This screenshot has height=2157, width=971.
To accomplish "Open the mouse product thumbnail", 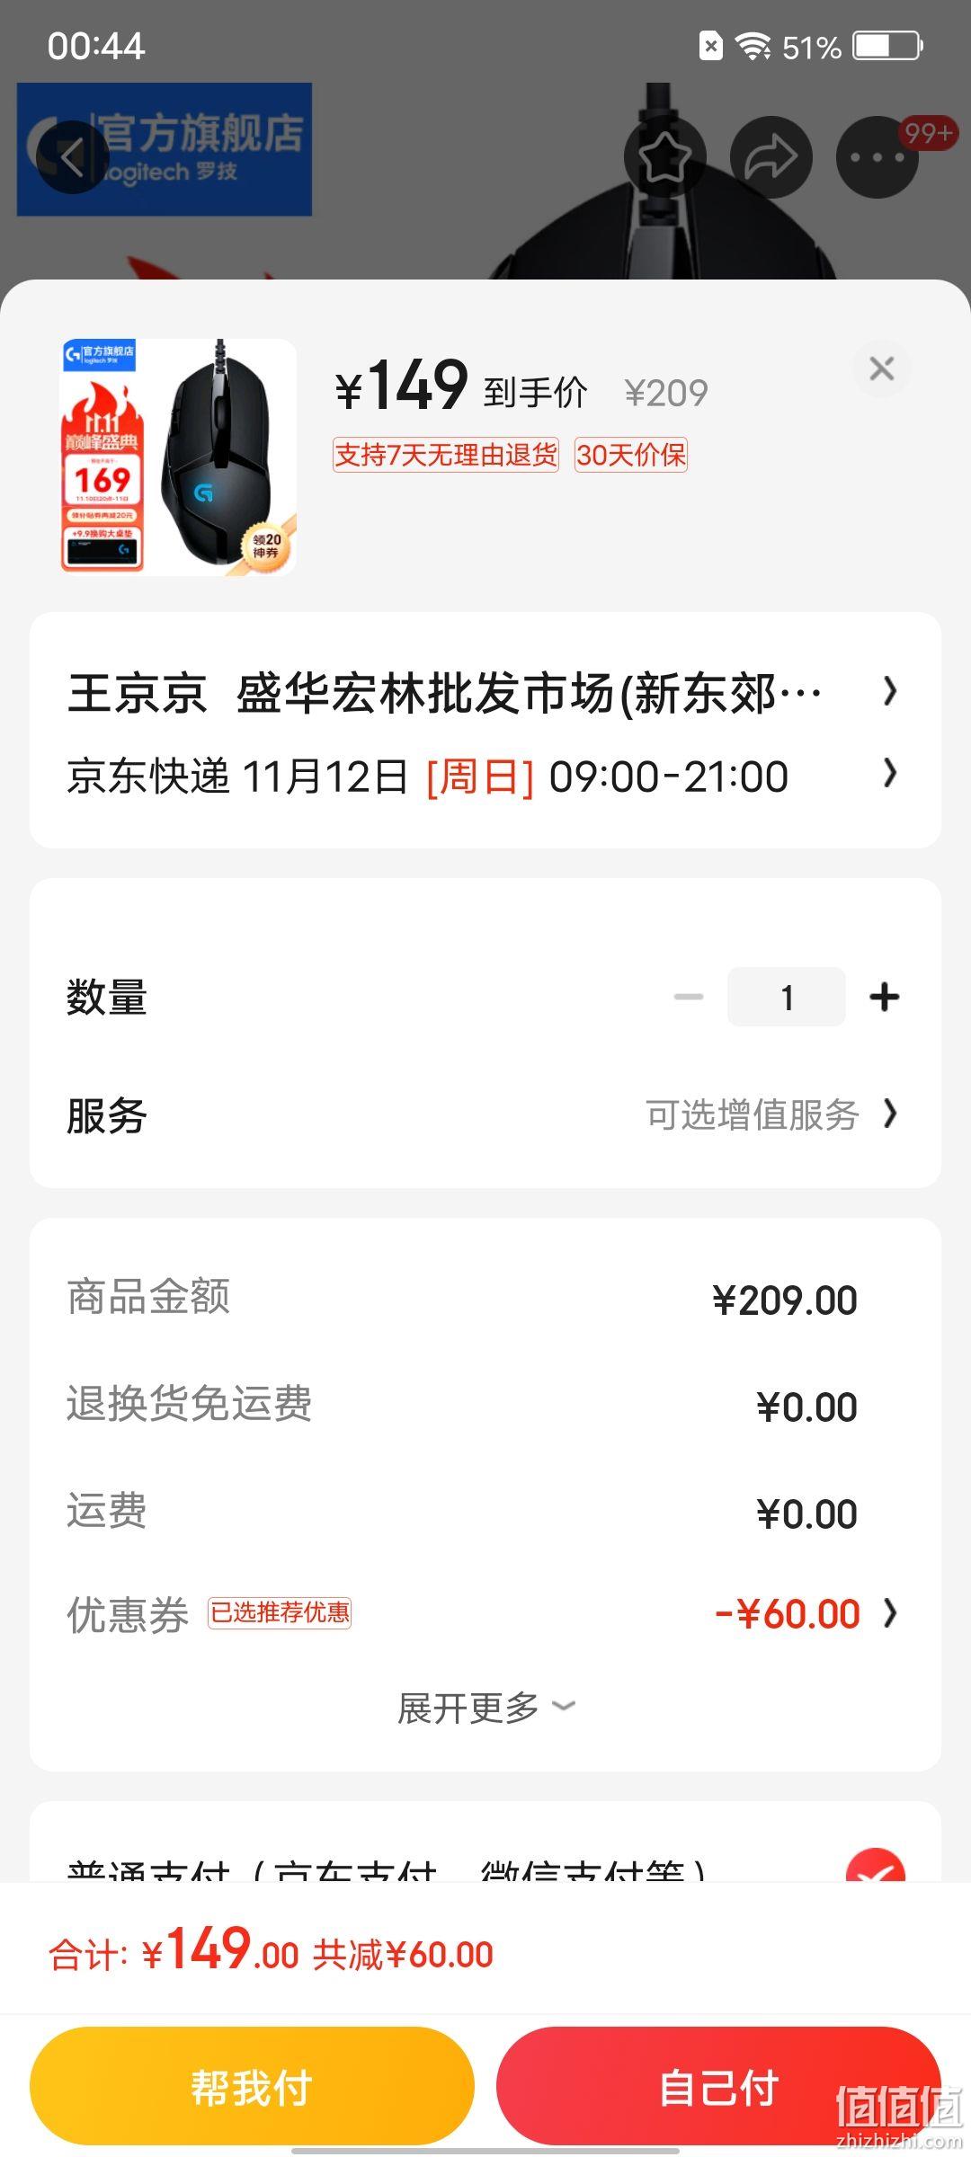I will point(178,457).
